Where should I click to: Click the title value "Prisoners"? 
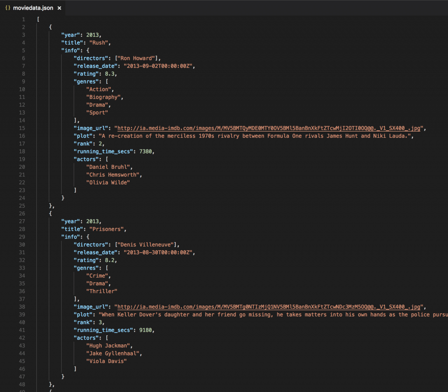click(107, 229)
